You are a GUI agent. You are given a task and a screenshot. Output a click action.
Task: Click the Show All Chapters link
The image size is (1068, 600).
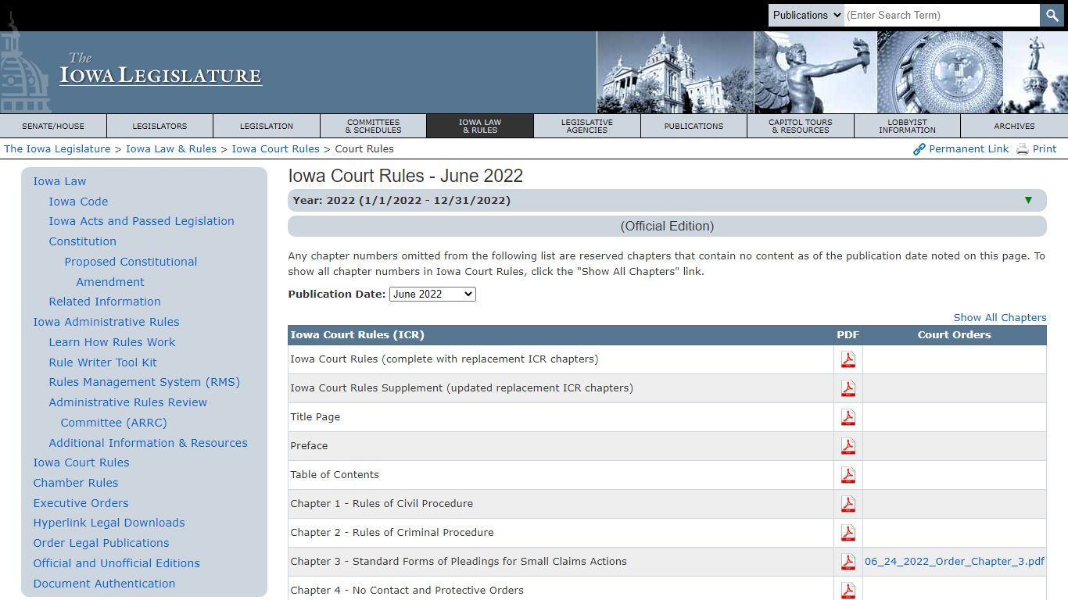pyautogui.click(x=1000, y=317)
